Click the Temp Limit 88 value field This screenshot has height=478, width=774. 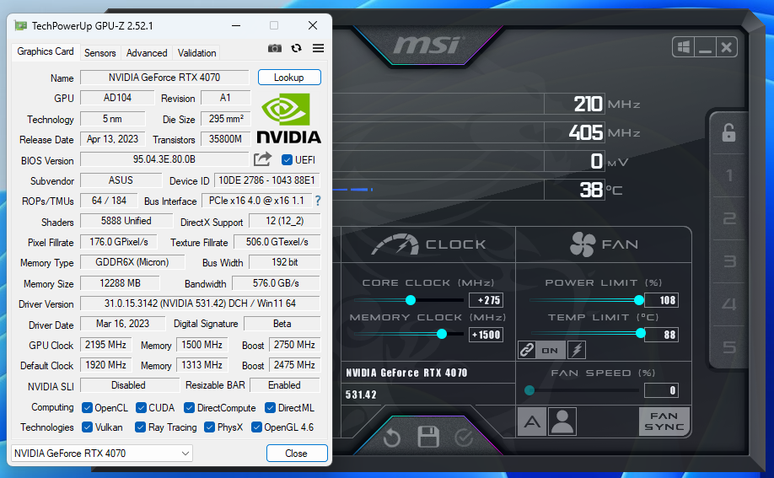coord(662,335)
